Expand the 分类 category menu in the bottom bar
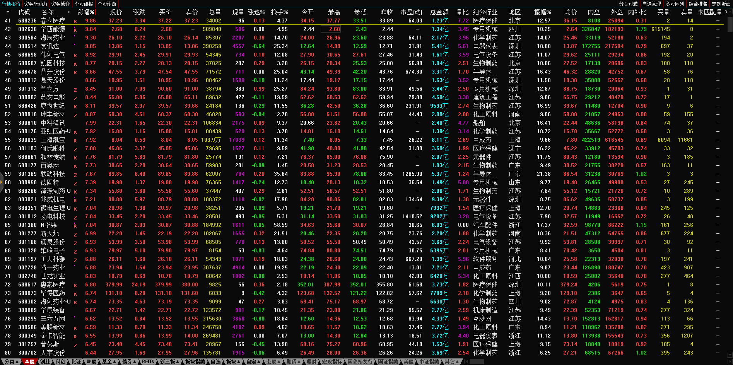 (11, 362)
